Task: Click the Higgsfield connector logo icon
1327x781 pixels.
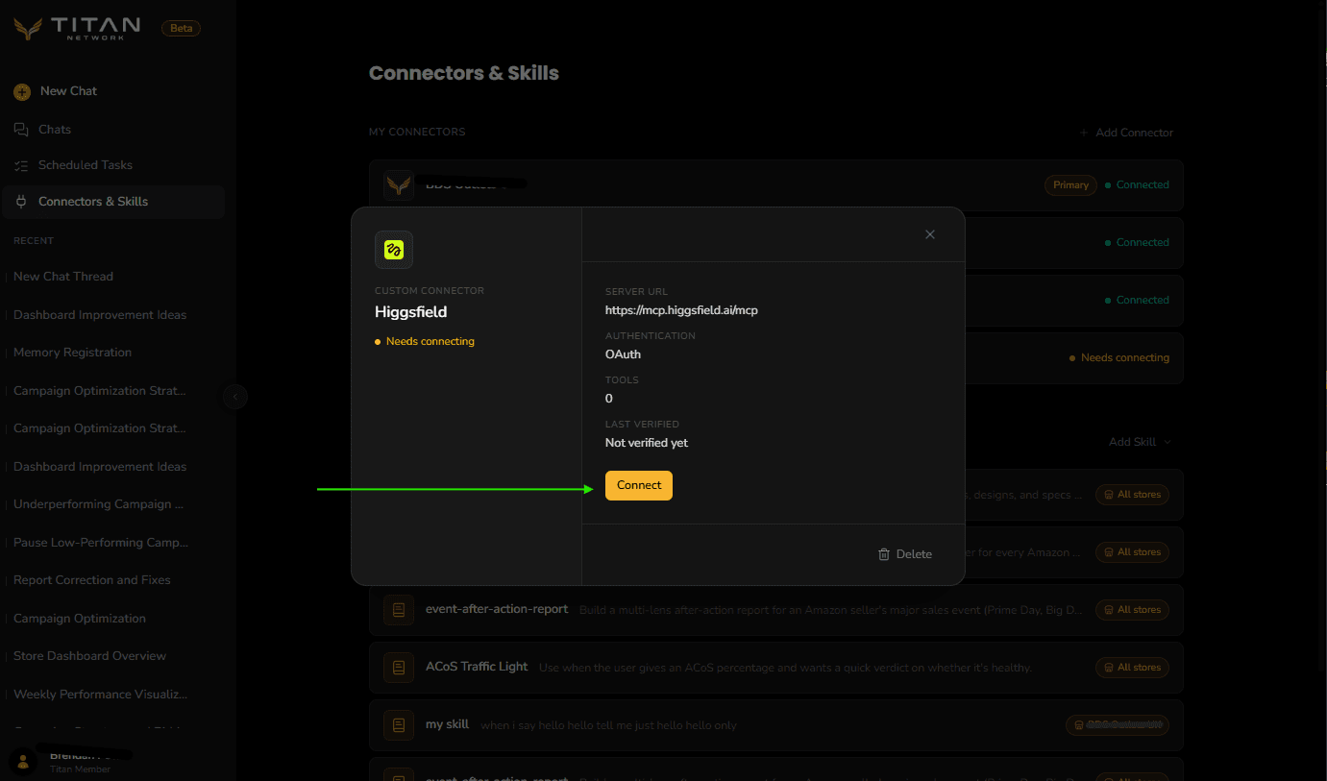Action: tap(394, 250)
